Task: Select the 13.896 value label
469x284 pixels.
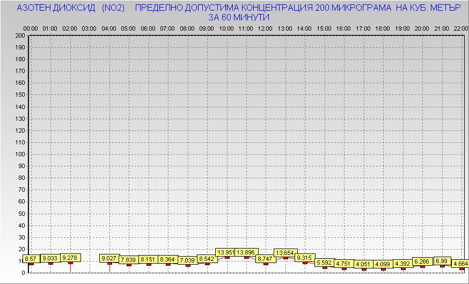Action: (246, 252)
